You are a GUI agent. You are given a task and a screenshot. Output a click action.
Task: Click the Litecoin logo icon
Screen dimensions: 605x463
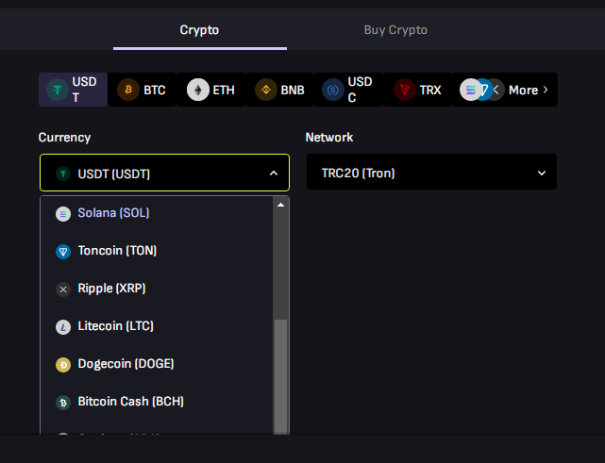(x=63, y=326)
